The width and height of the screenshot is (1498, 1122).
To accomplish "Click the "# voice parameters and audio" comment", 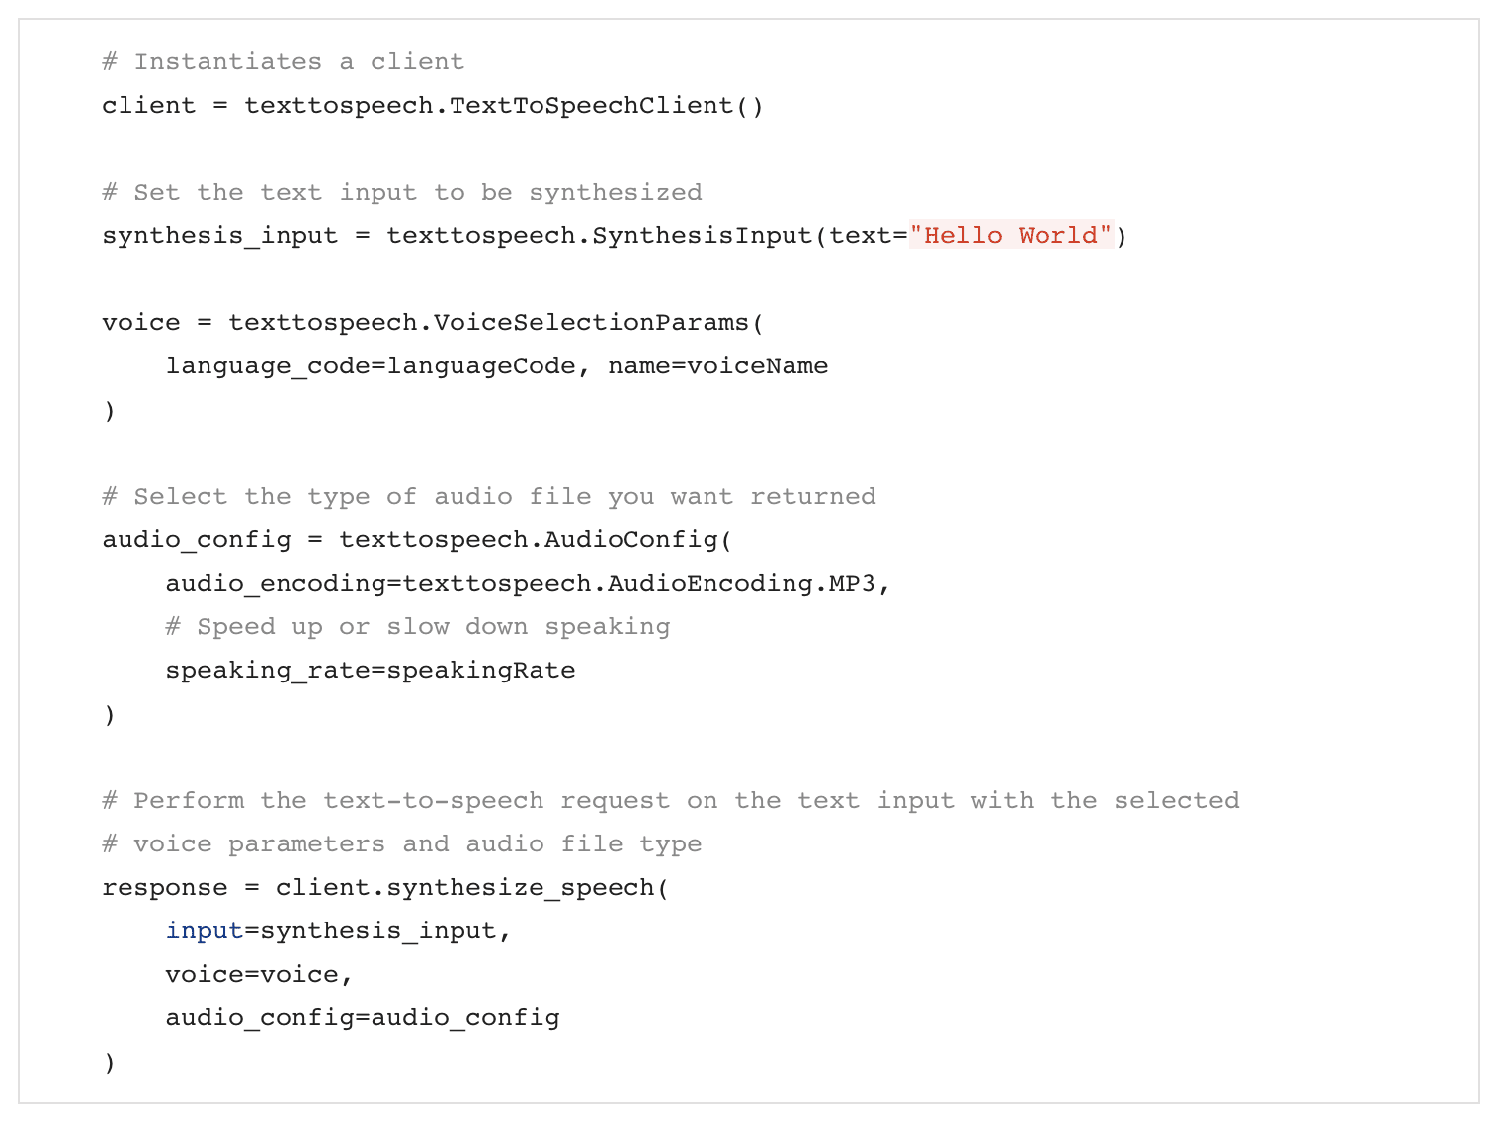I will pos(401,844).
